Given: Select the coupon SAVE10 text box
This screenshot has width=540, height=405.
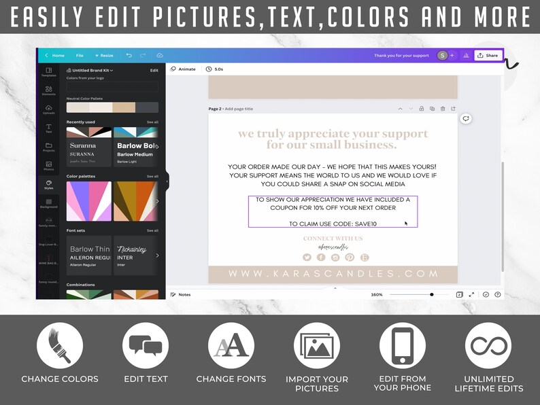Looking at the screenshot, I should click(x=333, y=211).
